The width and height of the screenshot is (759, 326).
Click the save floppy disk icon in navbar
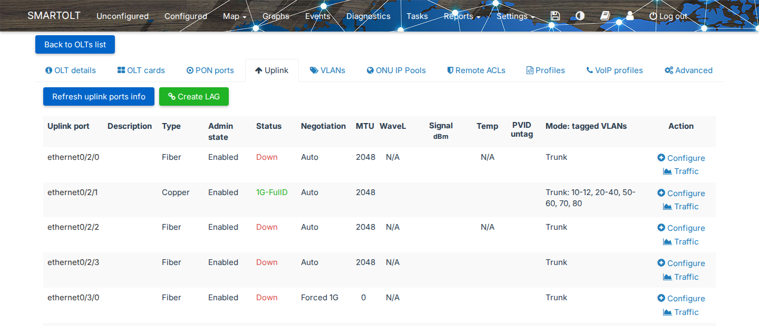[x=555, y=16]
